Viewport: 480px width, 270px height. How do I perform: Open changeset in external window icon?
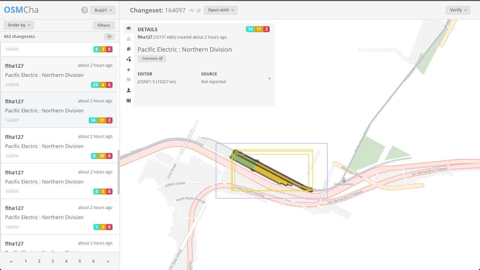199,10
